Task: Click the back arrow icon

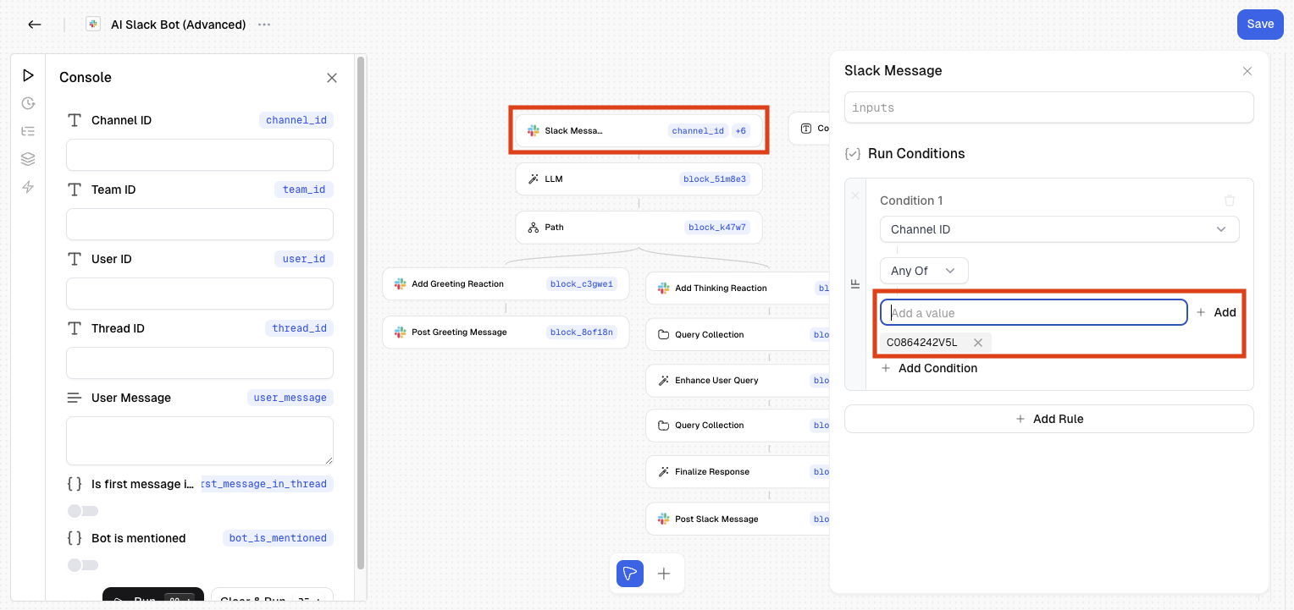Action: point(35,25)
